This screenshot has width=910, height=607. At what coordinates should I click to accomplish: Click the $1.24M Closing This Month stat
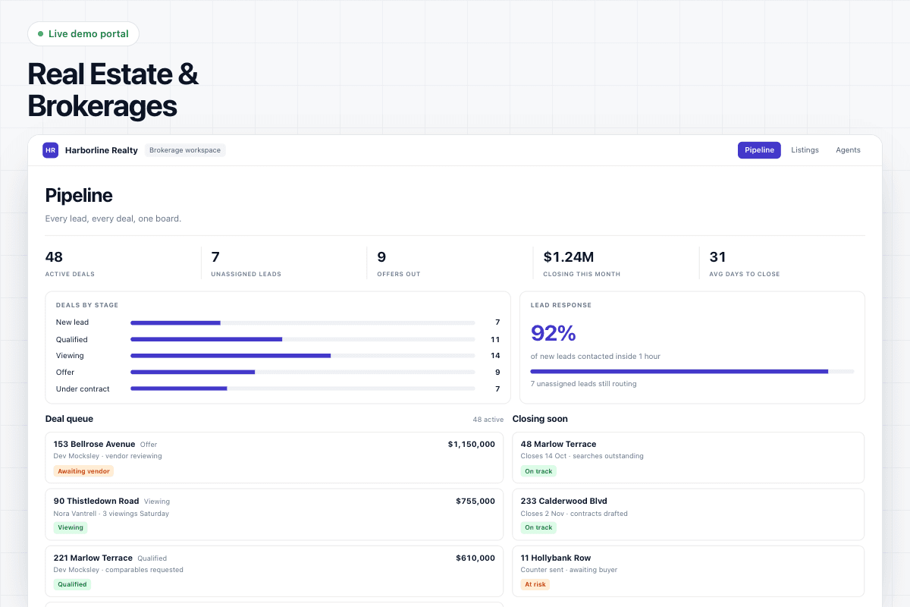coord(582,263)
